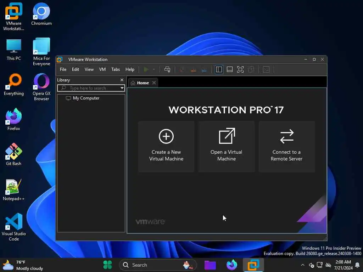Image resolution: width=363 pixels, height=272 pixels.
Task: Select the Everything desktop icon
Action: click(14, 84)
